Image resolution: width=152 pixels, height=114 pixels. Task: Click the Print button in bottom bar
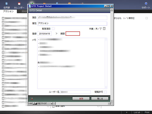(147, 112)
